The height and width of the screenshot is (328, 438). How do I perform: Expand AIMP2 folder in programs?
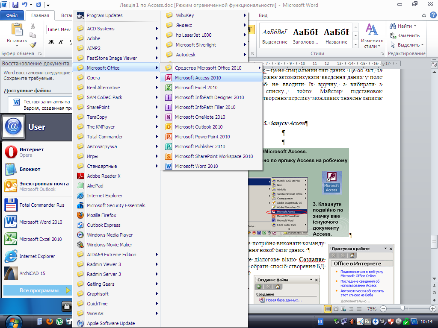[x=116, y=48]
